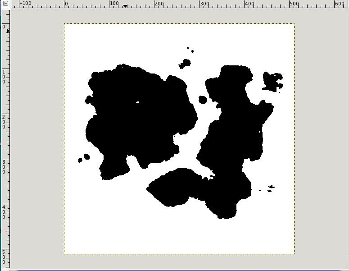Click the 200 label on the vertical ruler
Viewport: 349px width, 271px height.
pos(4,122)
